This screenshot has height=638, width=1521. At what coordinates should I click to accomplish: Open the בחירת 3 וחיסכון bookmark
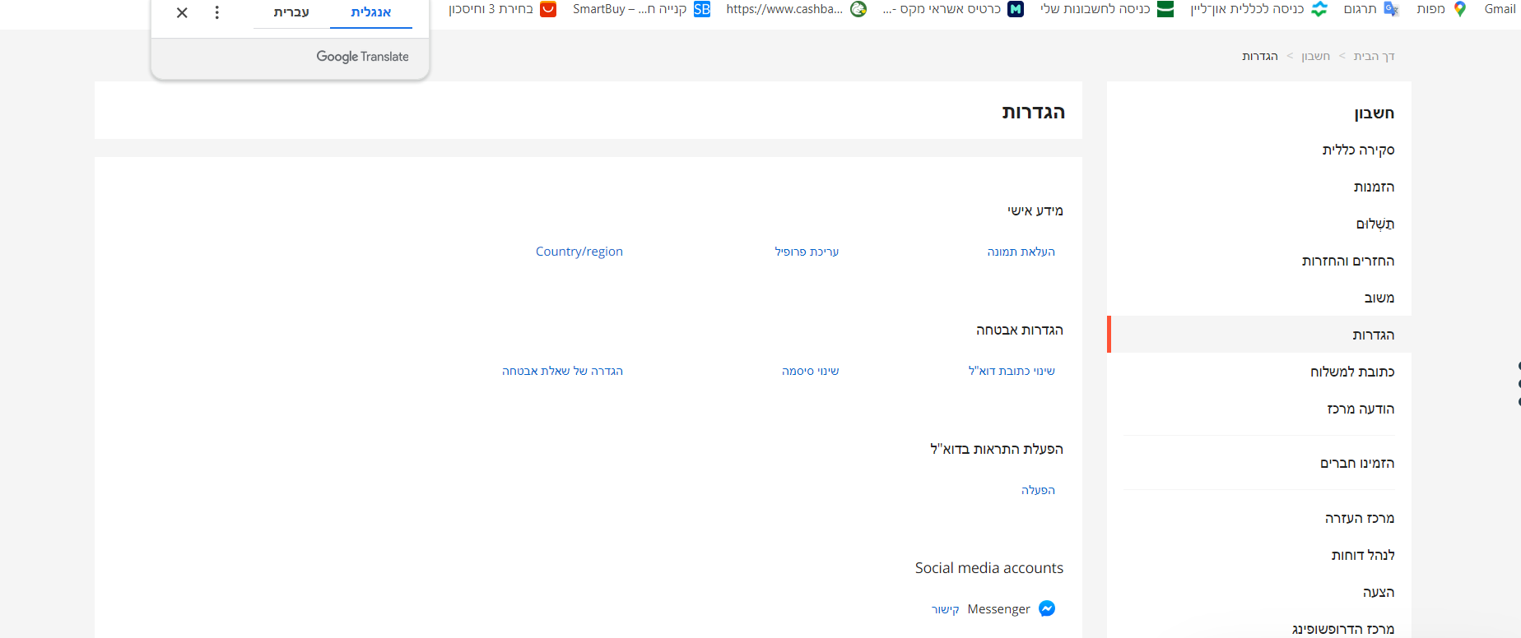(503, 9)
